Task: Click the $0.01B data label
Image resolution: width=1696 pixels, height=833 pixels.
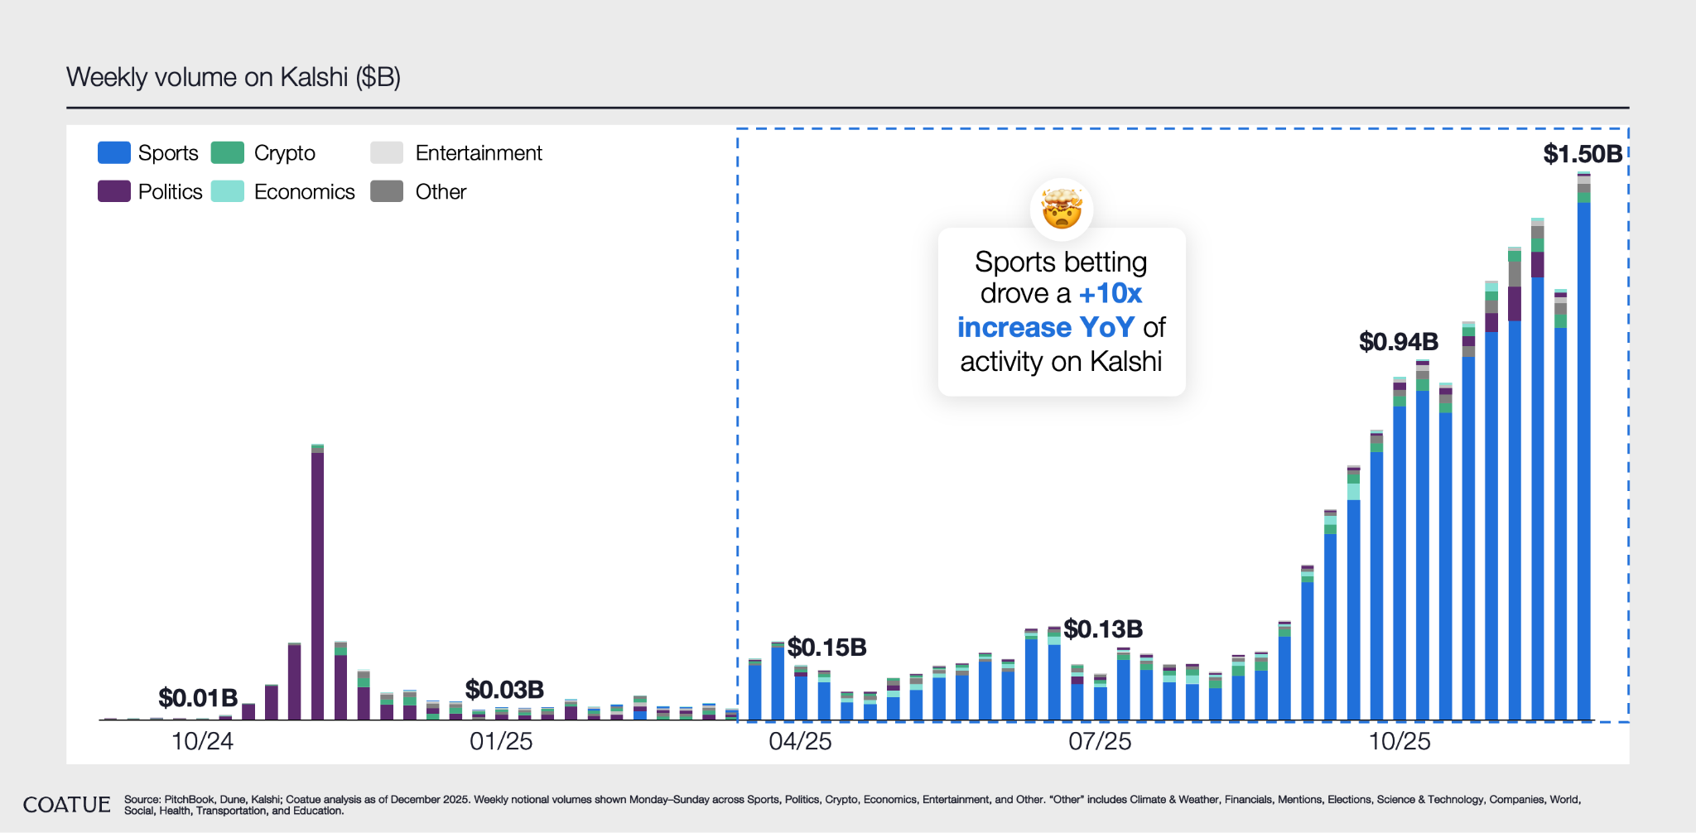Action: 198,697
